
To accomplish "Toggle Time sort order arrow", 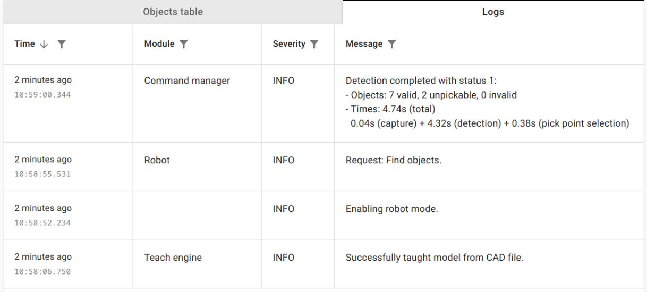I will tap(44, 45).
